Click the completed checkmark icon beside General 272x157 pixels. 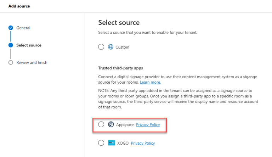click(x=11, y=28)
